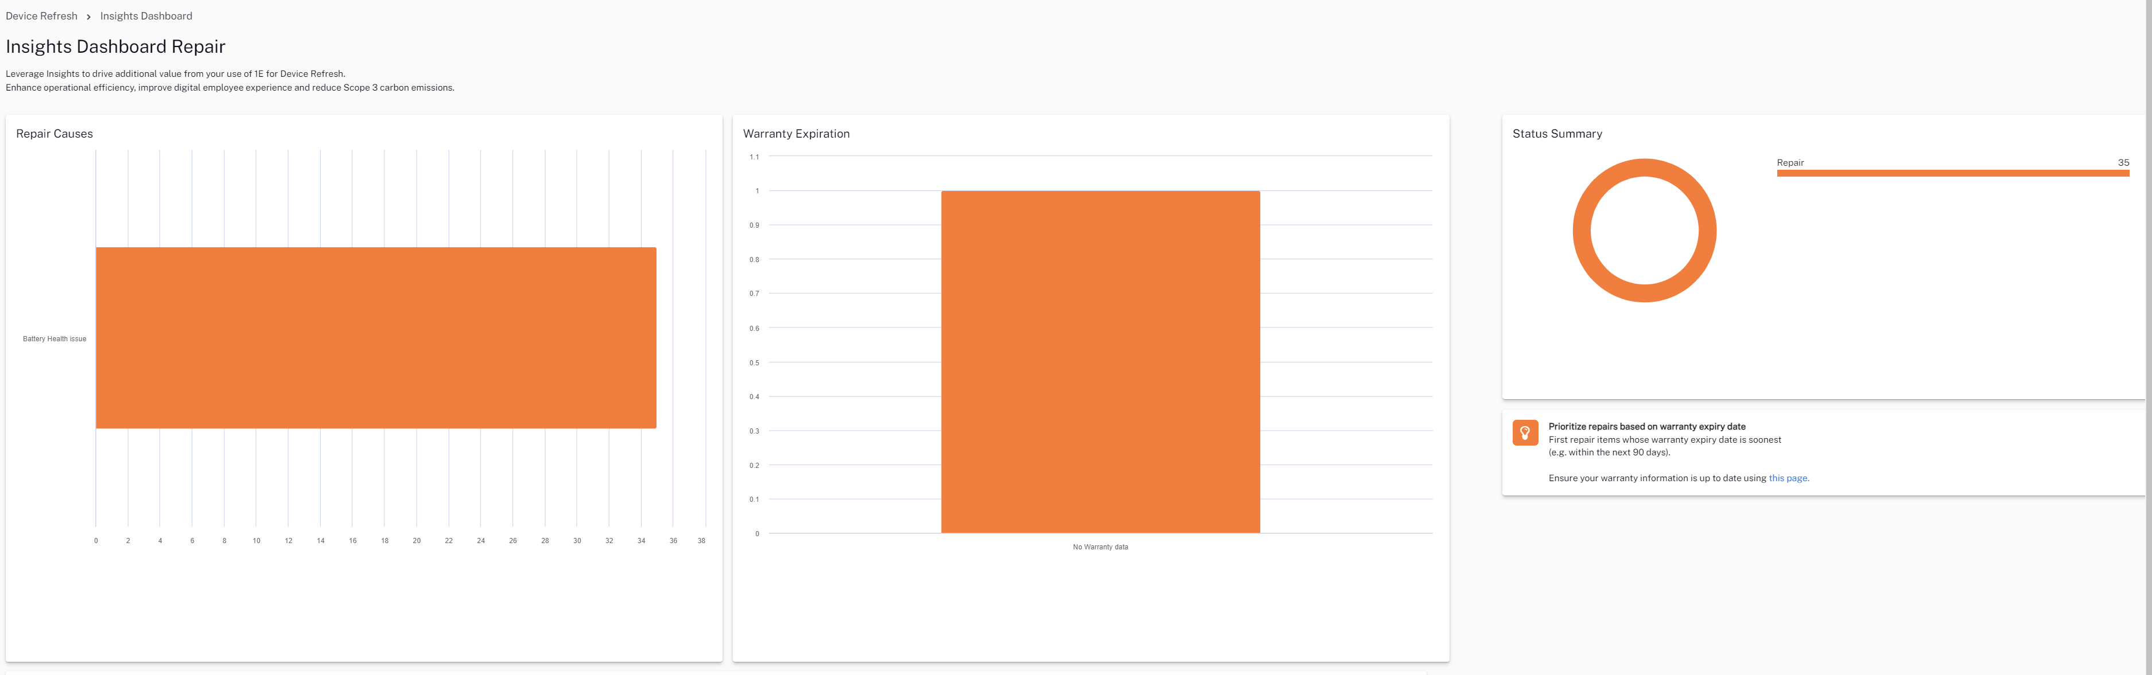This screenshot has width=2152, height=675.
Task: Click the Insights Dashboard Repair page title
Action: (115, 46)
